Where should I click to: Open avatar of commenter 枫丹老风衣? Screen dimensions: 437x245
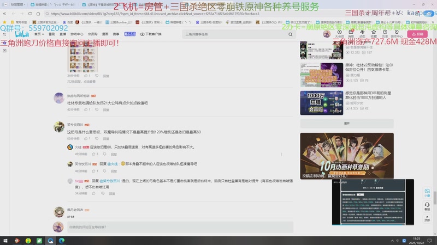59,212
